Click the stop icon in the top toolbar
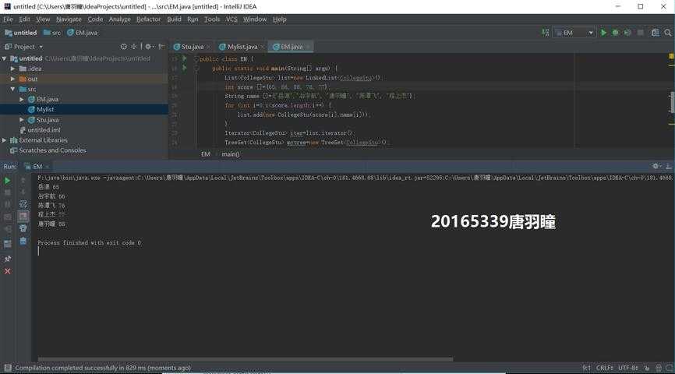Image resolution: width=675 pixels, height=374 pixels. (641, 33)
